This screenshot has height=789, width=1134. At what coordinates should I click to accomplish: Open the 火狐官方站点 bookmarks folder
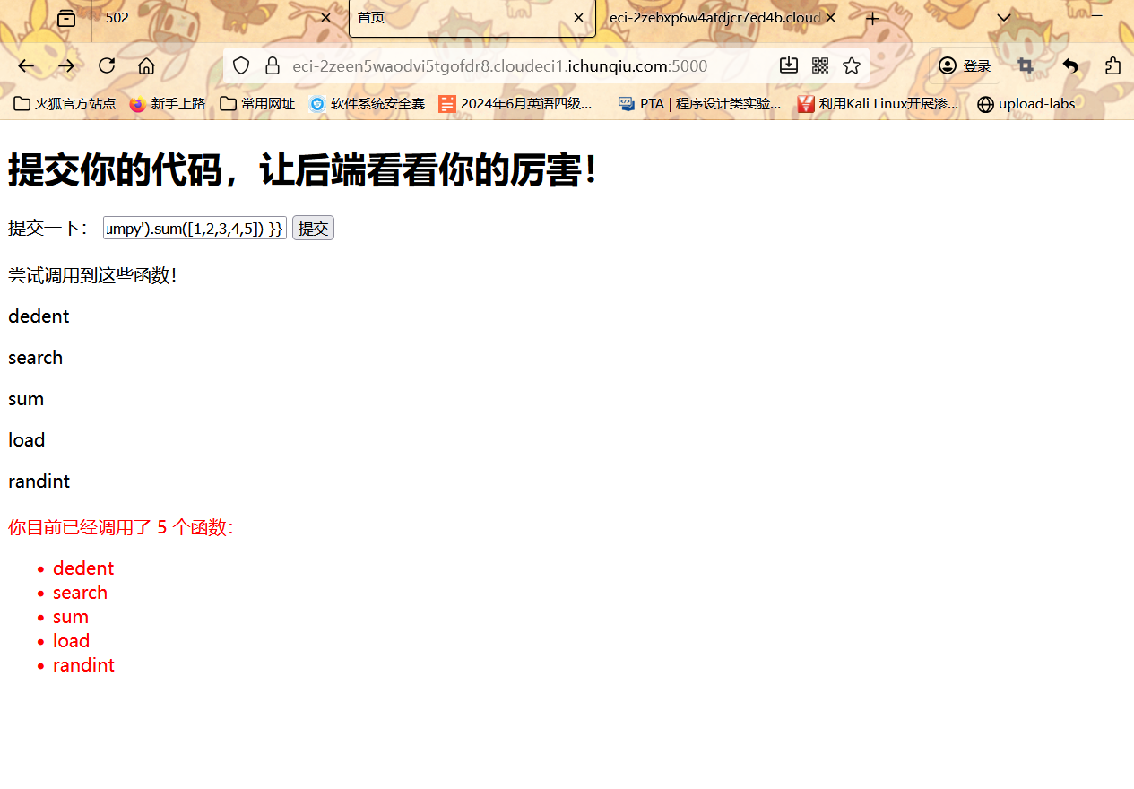(x=65, y=104)
